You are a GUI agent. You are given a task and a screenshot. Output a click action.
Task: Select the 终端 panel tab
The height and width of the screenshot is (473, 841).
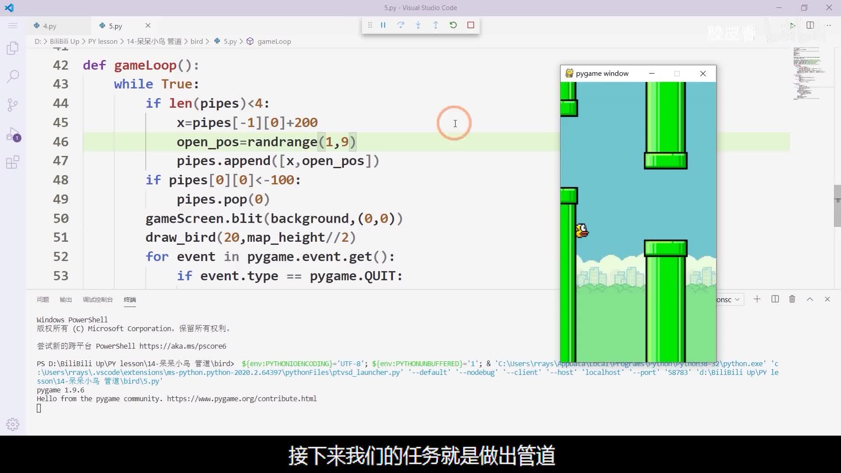click(x=130, y=300)
